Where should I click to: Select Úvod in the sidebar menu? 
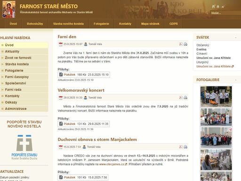(24, 45)
